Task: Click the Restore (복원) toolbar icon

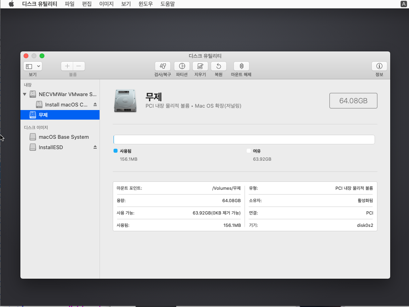Action: pyautogui.click(x=218, y=66)
